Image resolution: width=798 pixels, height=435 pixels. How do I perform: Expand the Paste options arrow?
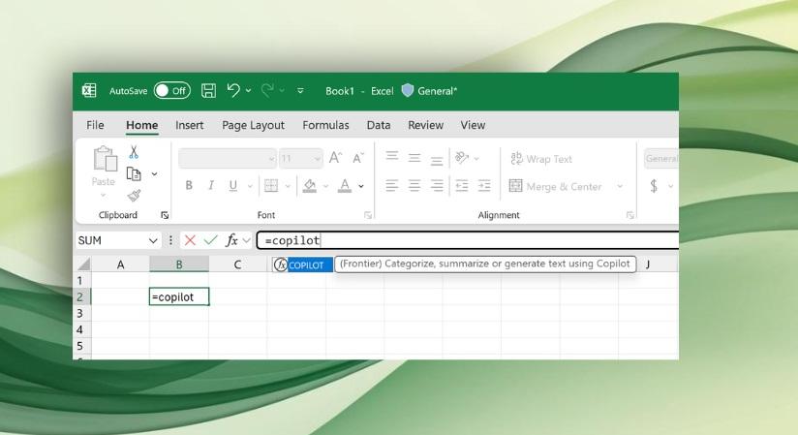pos(104,195)
